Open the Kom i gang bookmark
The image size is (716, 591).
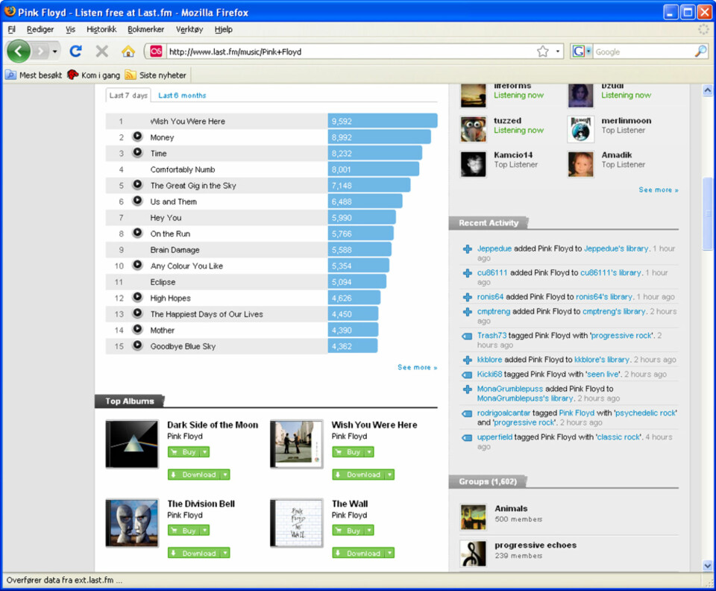click(94, 75)
